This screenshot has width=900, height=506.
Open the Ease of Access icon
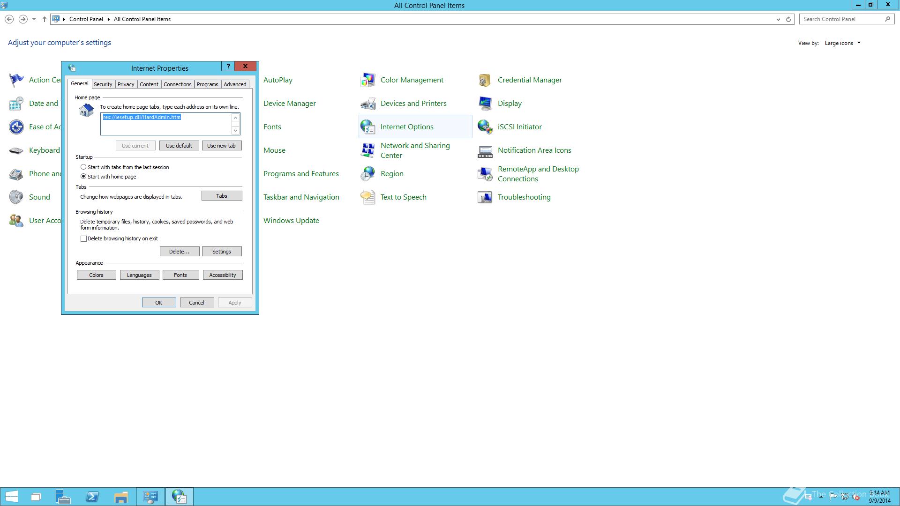(16, 127)
